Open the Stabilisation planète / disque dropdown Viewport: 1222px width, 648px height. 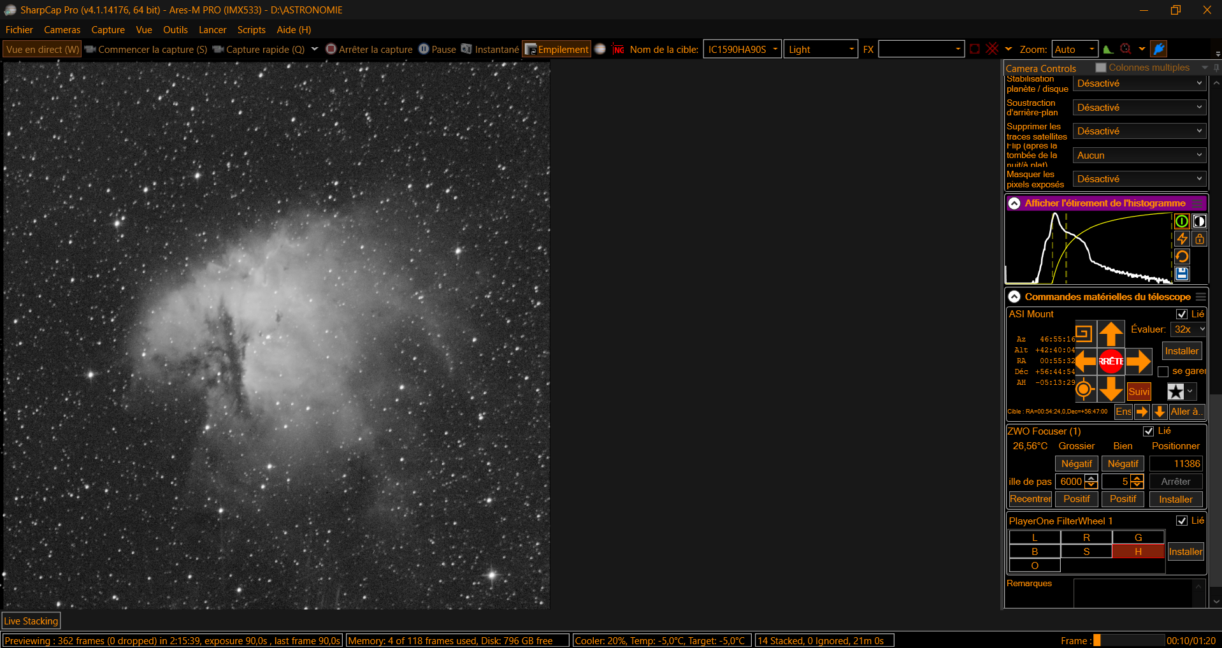coord(1139,83)
